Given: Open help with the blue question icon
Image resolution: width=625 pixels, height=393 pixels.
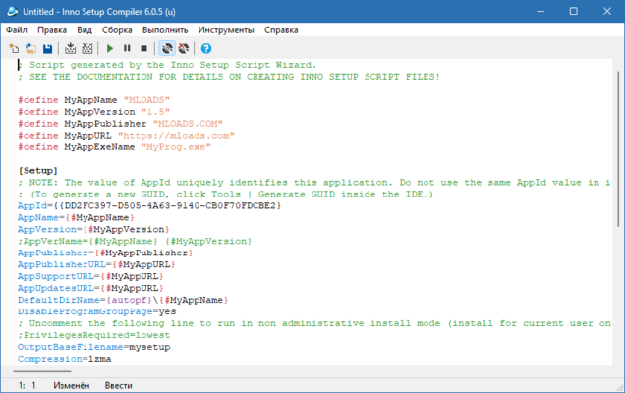Looking at the screenshot, I should (x=206, y=48).
